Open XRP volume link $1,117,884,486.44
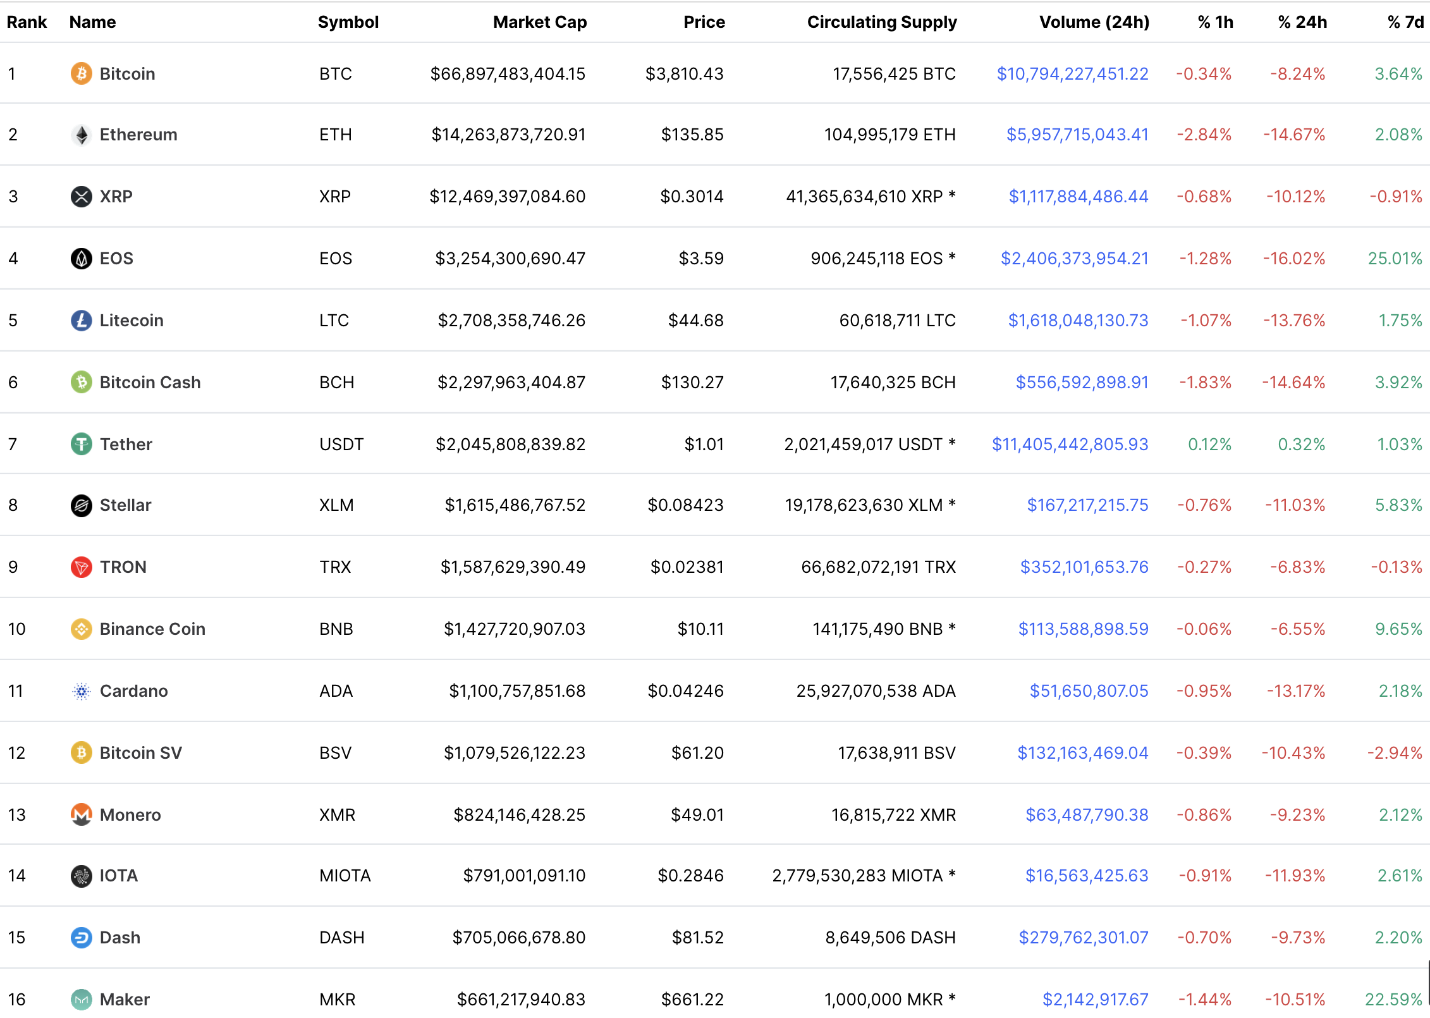 coord(1079,197)
